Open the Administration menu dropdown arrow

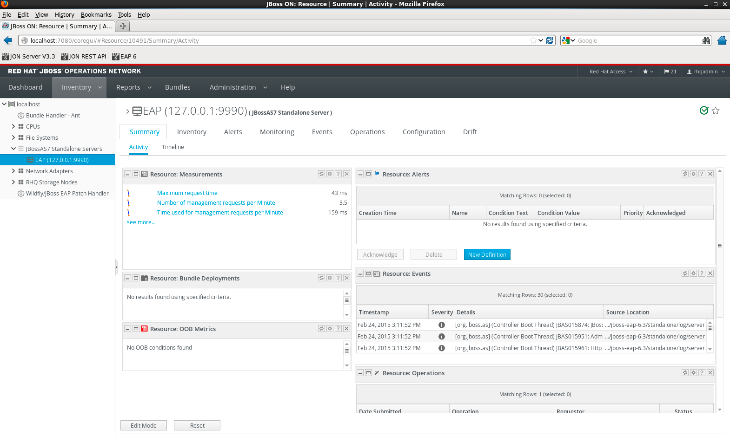265,87
